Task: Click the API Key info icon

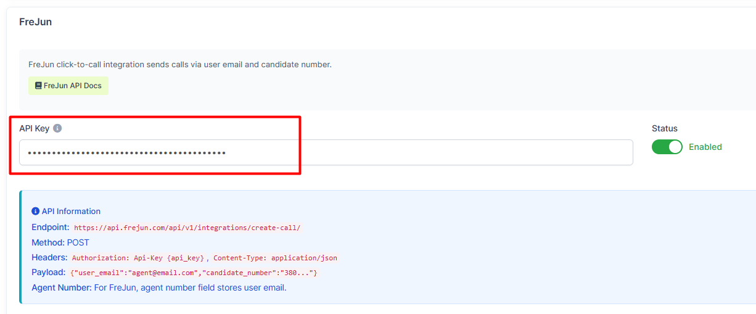Action: (x=57, y=128)
